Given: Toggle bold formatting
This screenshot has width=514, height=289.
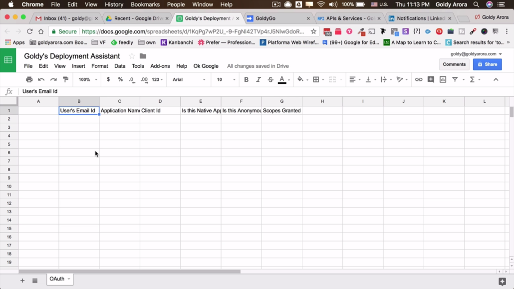Looking at the screenshot, I should click(x=246, y=79).
